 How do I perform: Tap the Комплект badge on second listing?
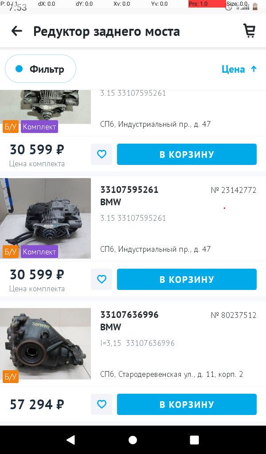click(39, 252)
